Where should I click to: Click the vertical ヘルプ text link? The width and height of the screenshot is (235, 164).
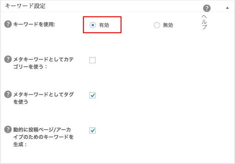(204, 22)
